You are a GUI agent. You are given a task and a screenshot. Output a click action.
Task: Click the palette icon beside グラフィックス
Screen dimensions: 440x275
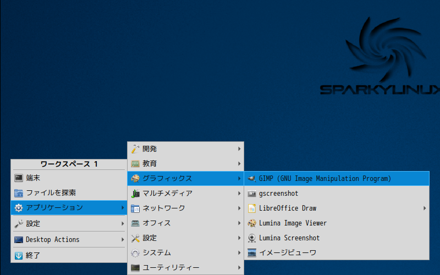[x=135, y=178]
